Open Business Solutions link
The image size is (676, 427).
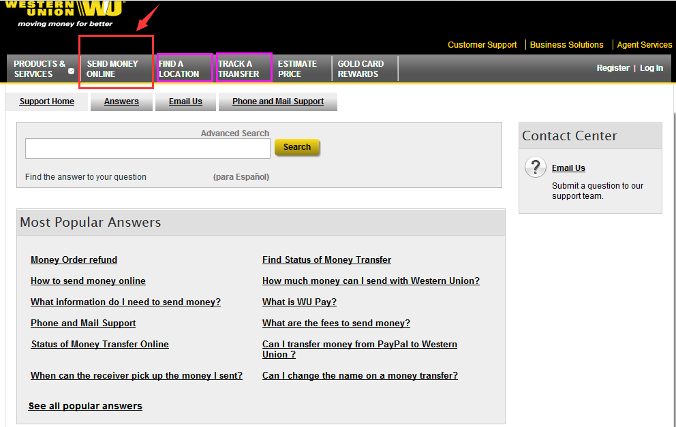[566, 45]
